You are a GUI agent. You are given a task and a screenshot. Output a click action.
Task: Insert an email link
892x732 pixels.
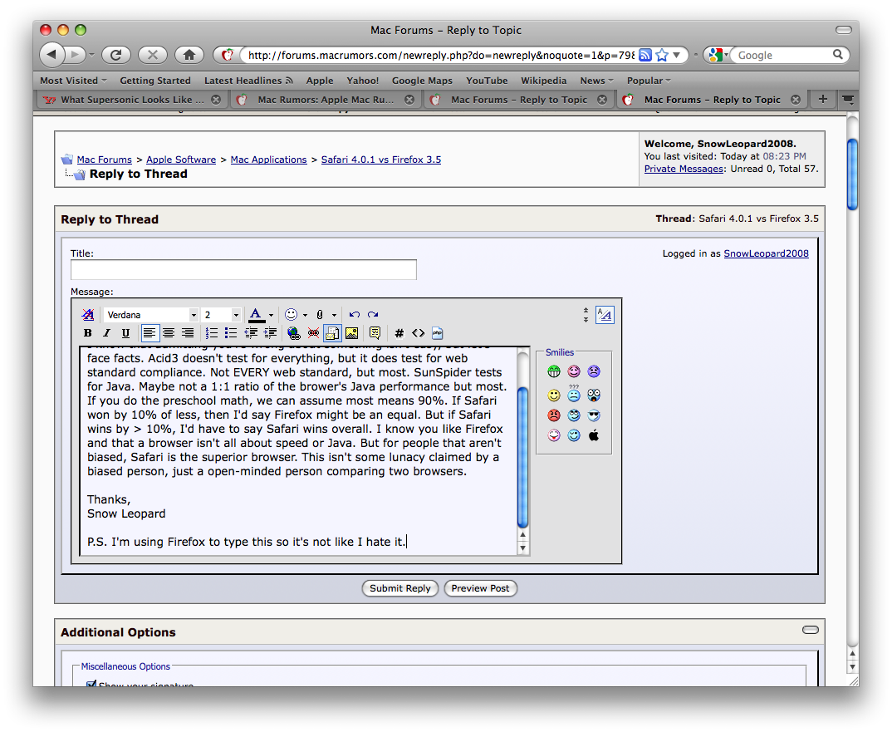[x=332, y=333]
